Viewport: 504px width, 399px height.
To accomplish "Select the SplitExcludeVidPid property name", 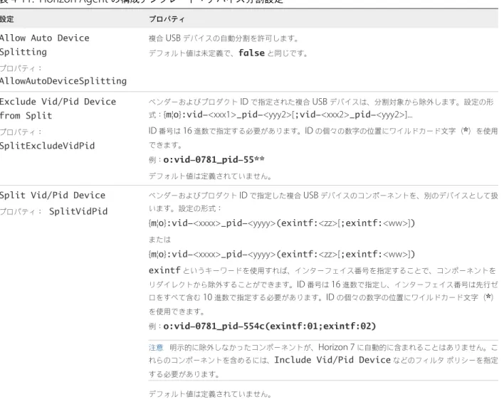I will coord(47,146).
